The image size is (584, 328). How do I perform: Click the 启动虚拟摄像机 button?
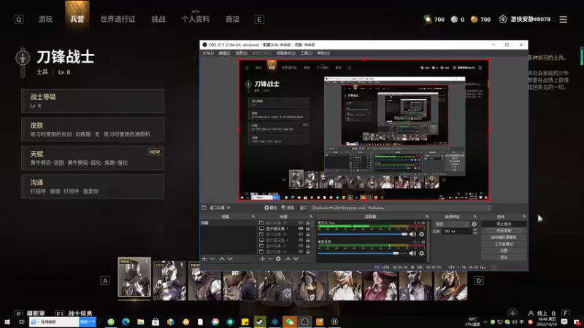504,238
